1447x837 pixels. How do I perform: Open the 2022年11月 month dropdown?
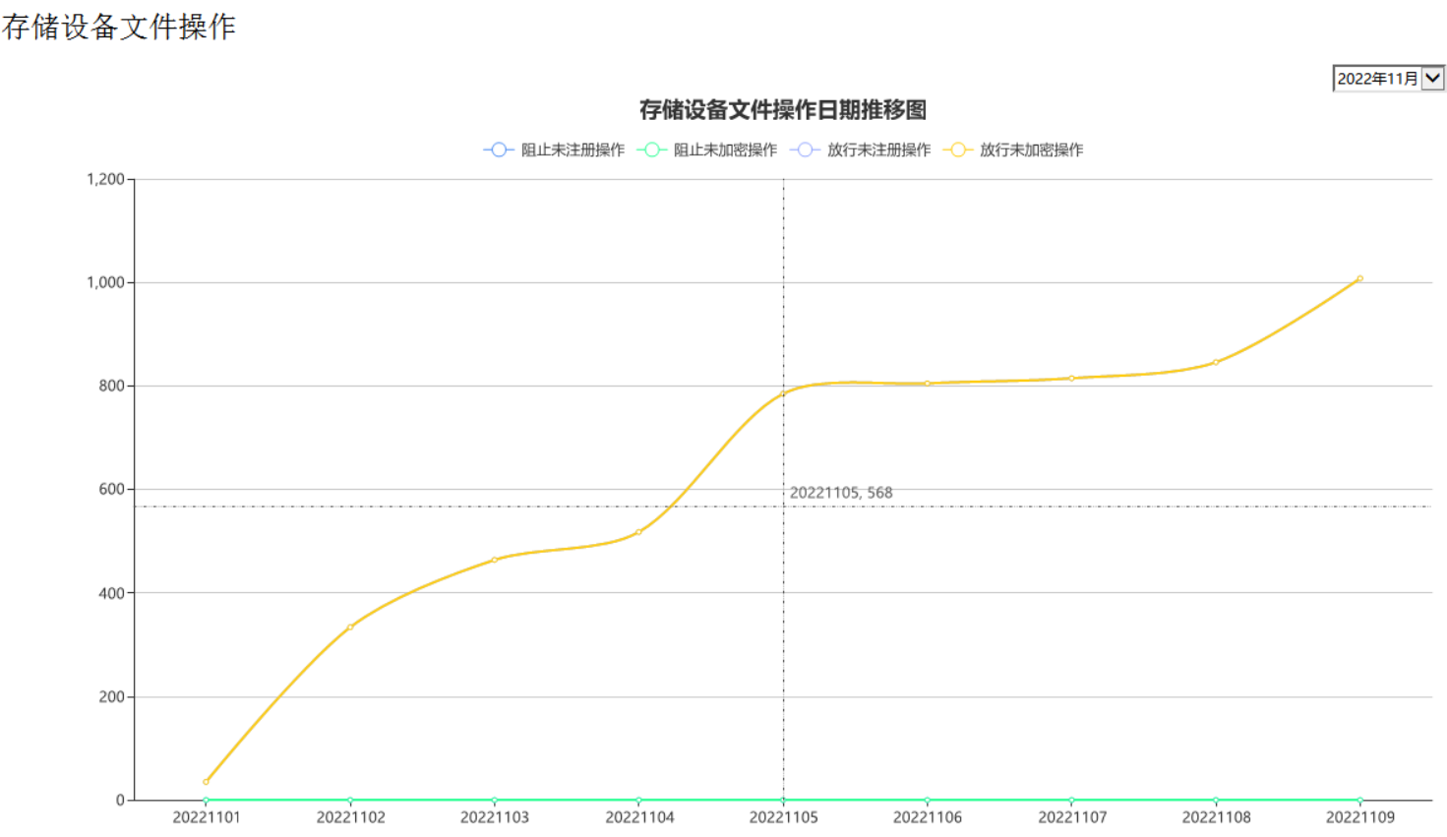click(x=1377, y=79)
